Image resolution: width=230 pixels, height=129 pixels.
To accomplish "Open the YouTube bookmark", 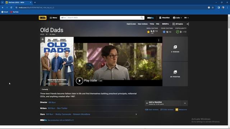I will click(x=14, y=12).
